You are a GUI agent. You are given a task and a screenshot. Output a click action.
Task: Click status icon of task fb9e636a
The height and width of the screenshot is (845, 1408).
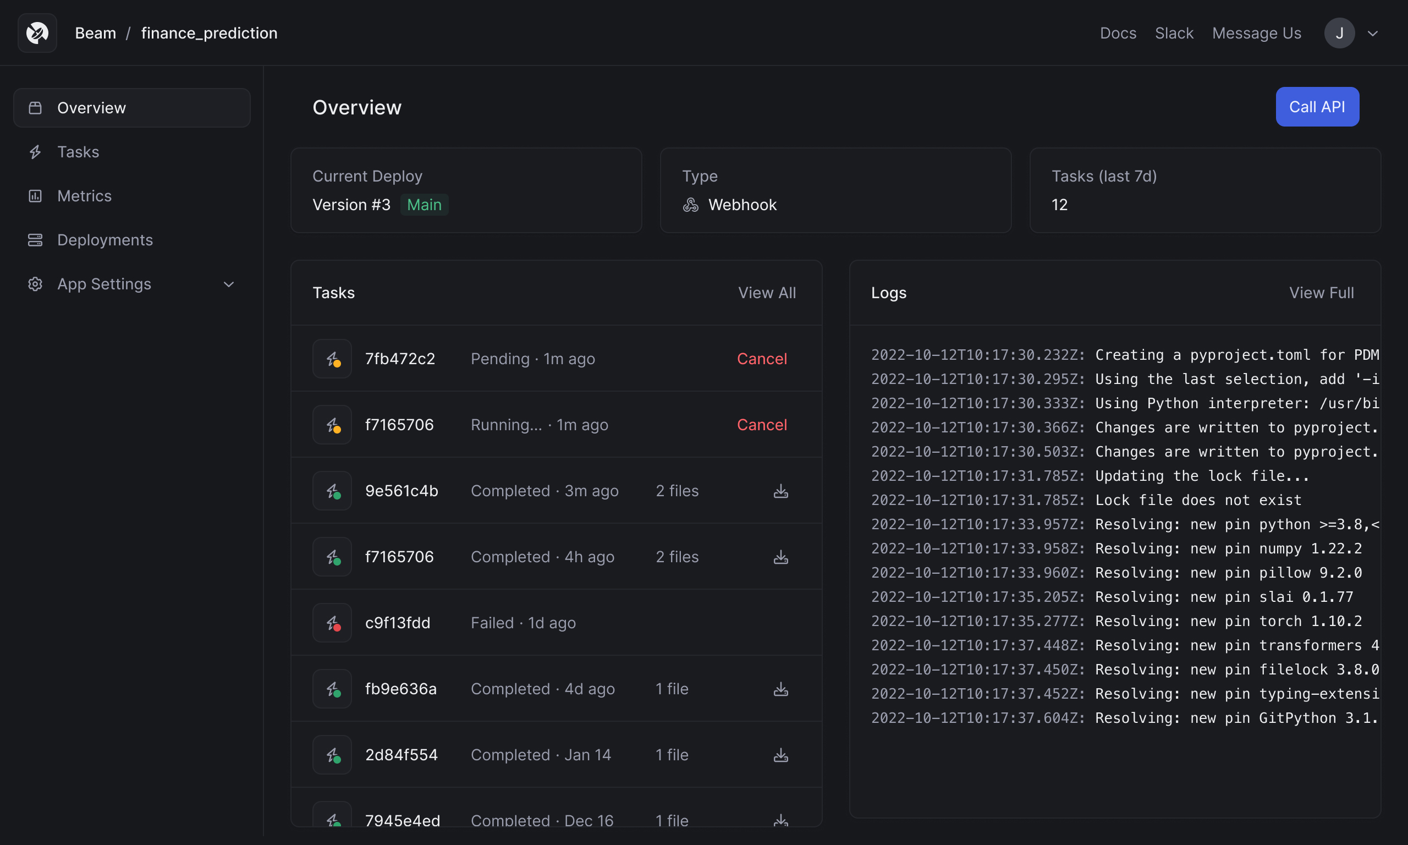[x=332, y=689]
